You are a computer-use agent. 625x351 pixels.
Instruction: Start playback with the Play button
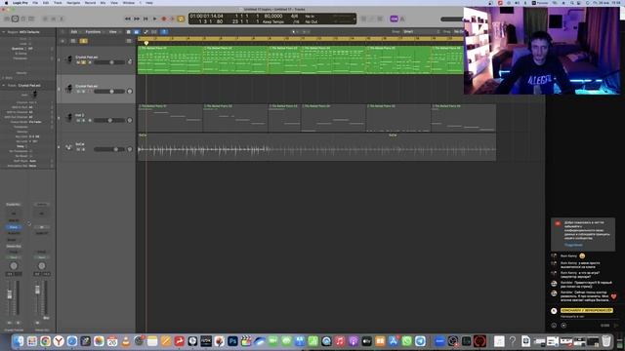(154, 19)
